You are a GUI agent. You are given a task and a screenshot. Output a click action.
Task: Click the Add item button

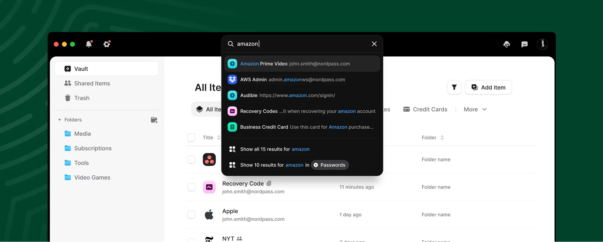pos(488,87)
